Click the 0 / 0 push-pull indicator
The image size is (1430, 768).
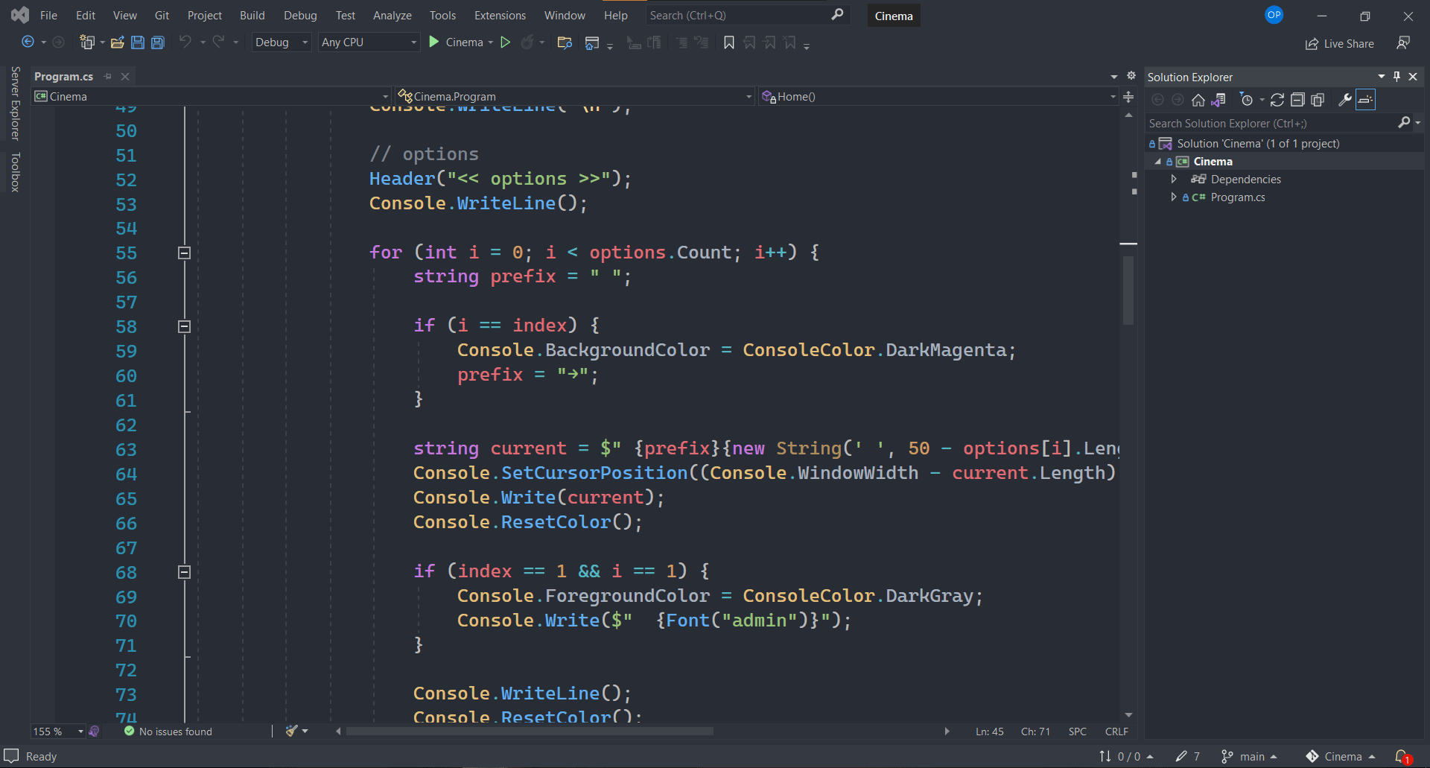tap(1126, 756)
